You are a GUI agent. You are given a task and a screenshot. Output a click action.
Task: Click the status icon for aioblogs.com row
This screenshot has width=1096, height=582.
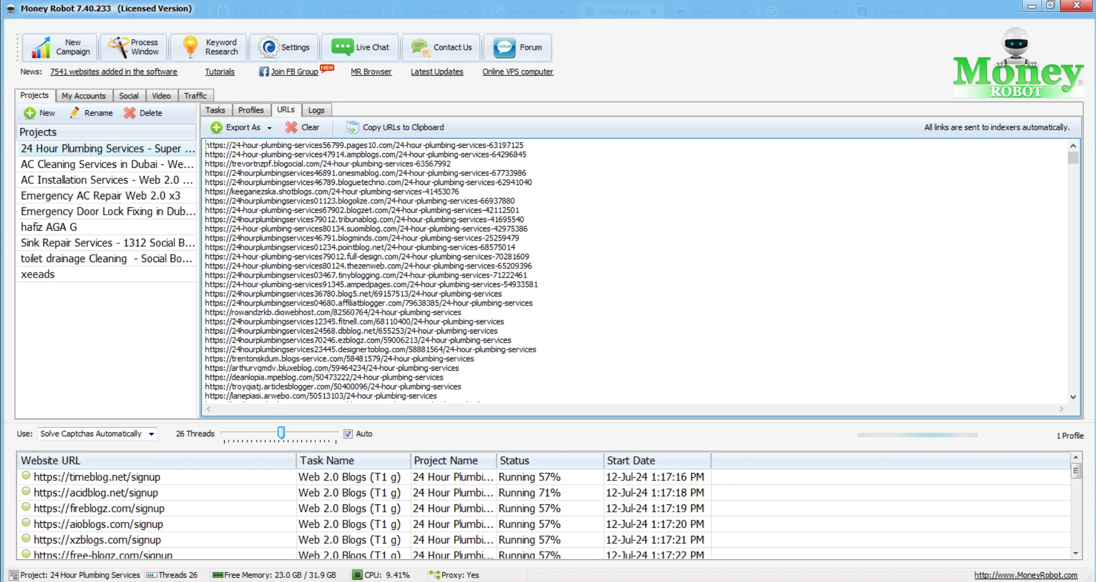point(26,523)
